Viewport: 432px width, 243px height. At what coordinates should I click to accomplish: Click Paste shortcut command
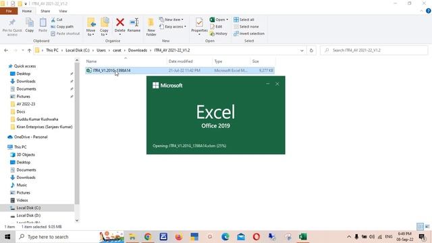[x=65, y=34]
